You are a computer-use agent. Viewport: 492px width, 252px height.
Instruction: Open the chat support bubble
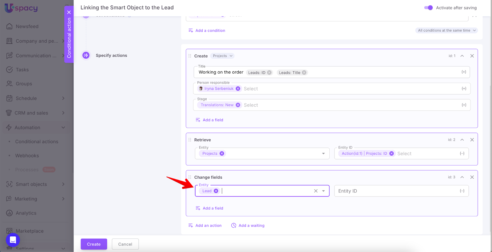tap(13, 240)
